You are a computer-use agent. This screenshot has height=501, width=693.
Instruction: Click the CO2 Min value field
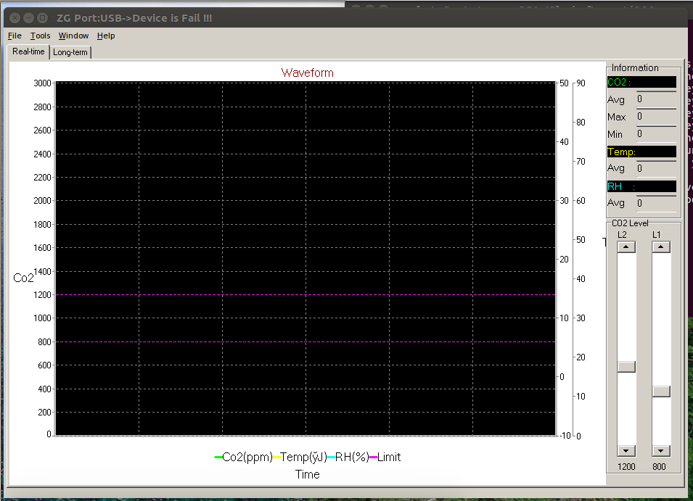coord(656,133)
